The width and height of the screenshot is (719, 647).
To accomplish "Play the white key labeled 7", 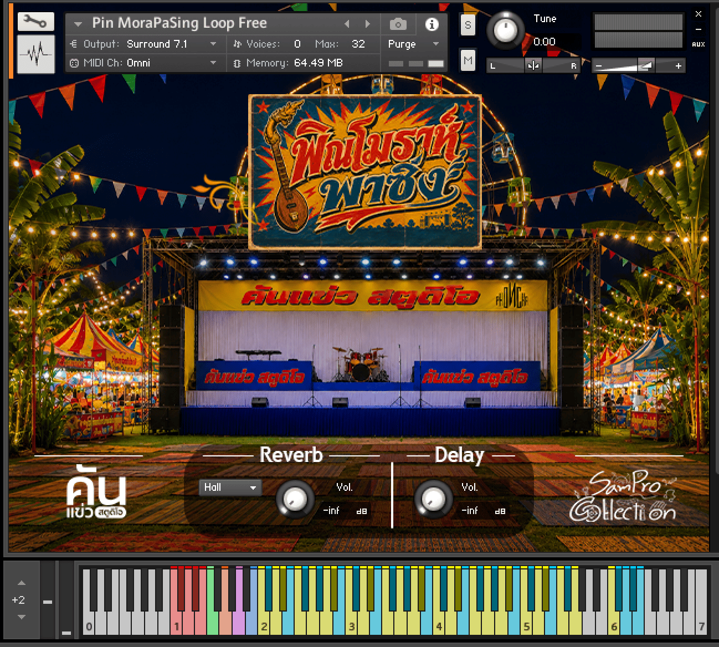I will tap(701, 623).
